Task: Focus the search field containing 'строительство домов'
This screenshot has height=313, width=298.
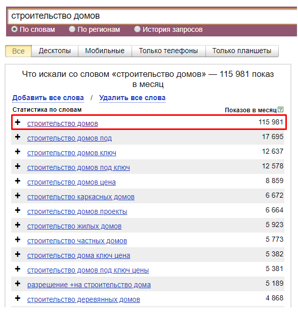Action: [153, 16]
